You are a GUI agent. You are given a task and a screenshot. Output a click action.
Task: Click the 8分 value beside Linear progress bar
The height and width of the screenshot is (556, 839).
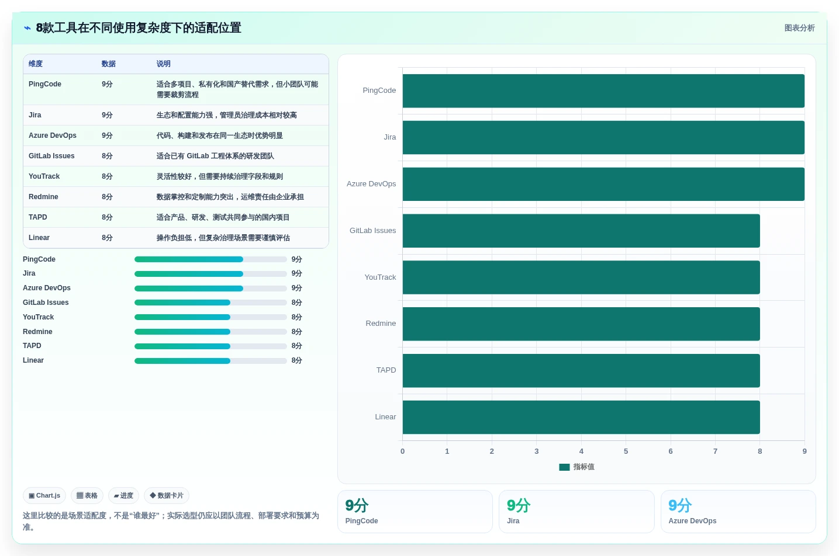297,361
